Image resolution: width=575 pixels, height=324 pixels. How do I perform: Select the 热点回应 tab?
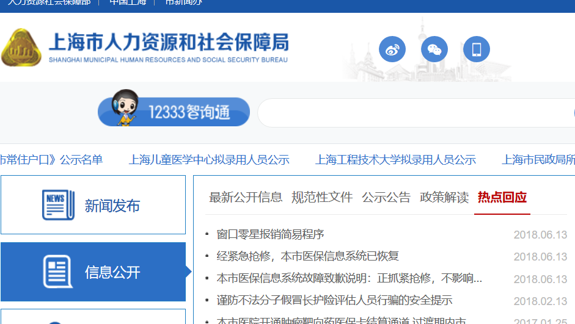coord(502,197)
